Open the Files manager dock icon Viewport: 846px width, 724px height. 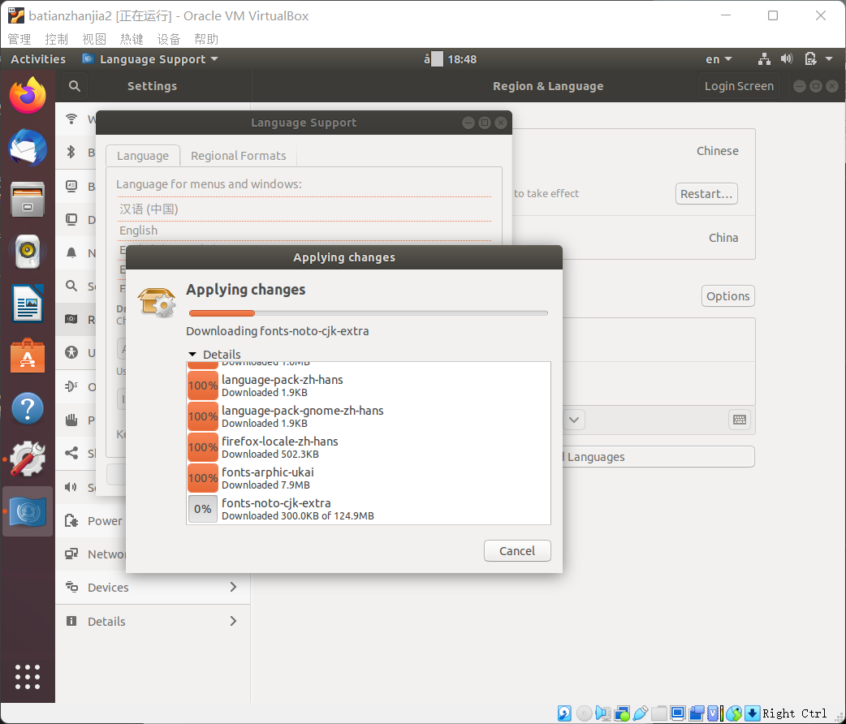tap(28, 199)
